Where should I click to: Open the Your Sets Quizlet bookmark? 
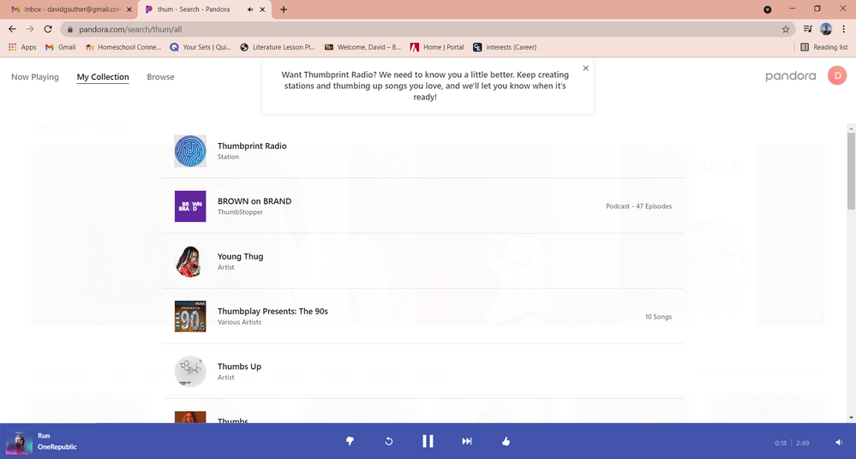[x=201, y=47]
